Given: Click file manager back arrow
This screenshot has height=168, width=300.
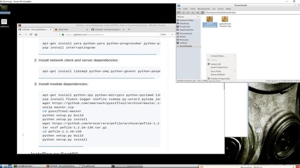Looking at the screenshot, I should click(x=184, y=13).
